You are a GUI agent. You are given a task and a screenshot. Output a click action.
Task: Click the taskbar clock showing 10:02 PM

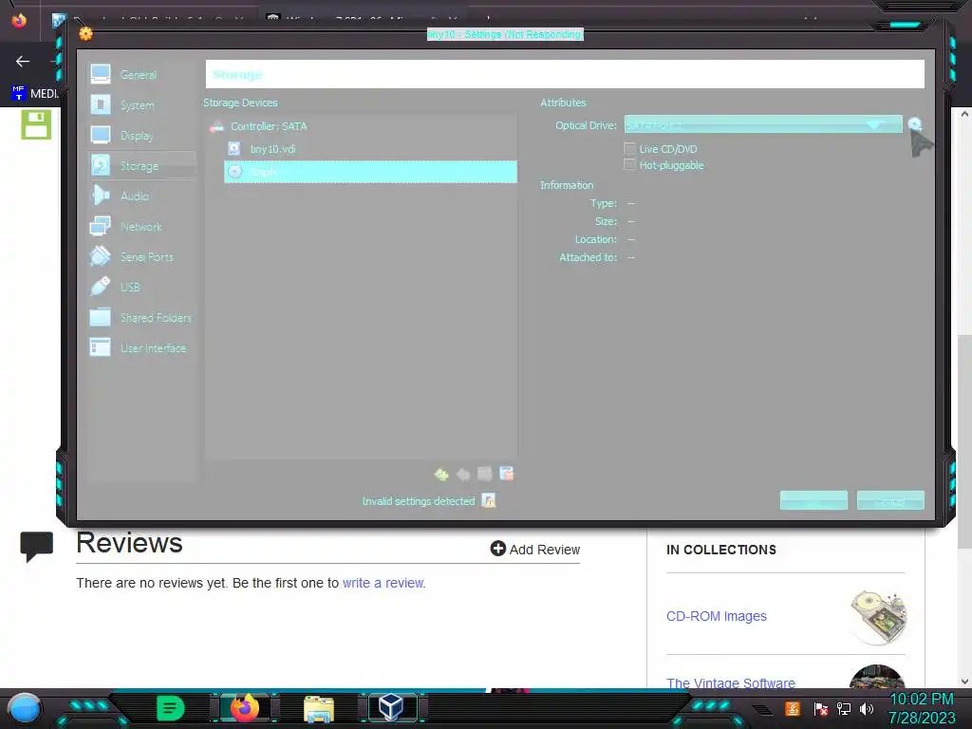[922, 708]
